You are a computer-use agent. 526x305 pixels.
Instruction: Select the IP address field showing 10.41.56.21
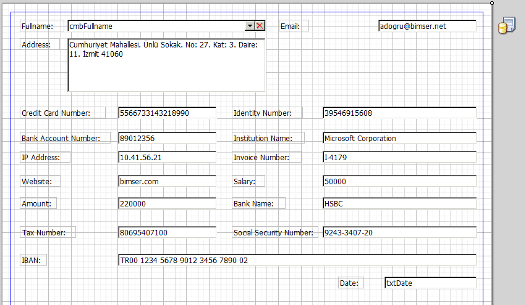pos(167,157)
